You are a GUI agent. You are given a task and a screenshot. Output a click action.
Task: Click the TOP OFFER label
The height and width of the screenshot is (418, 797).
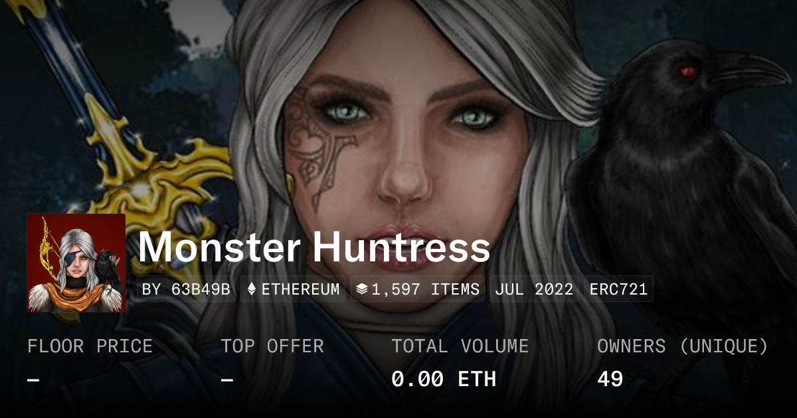coord(272,346)
